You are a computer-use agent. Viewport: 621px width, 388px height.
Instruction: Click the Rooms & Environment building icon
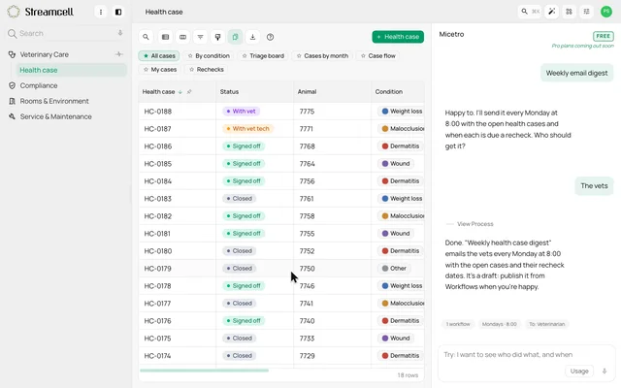point(12,101)
